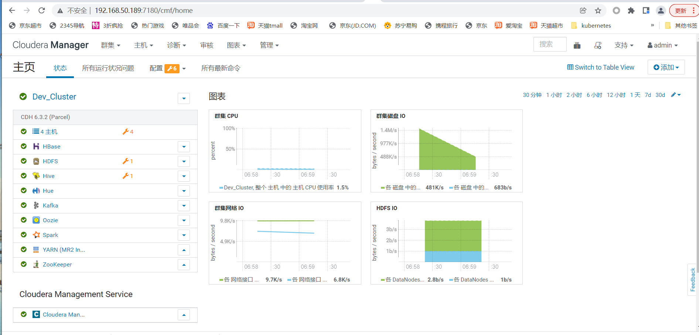The width and height of the screenshot is (699, 335).
Task: Click the browser back arrow
Action: pyautogui.click(x=12, y=10)
